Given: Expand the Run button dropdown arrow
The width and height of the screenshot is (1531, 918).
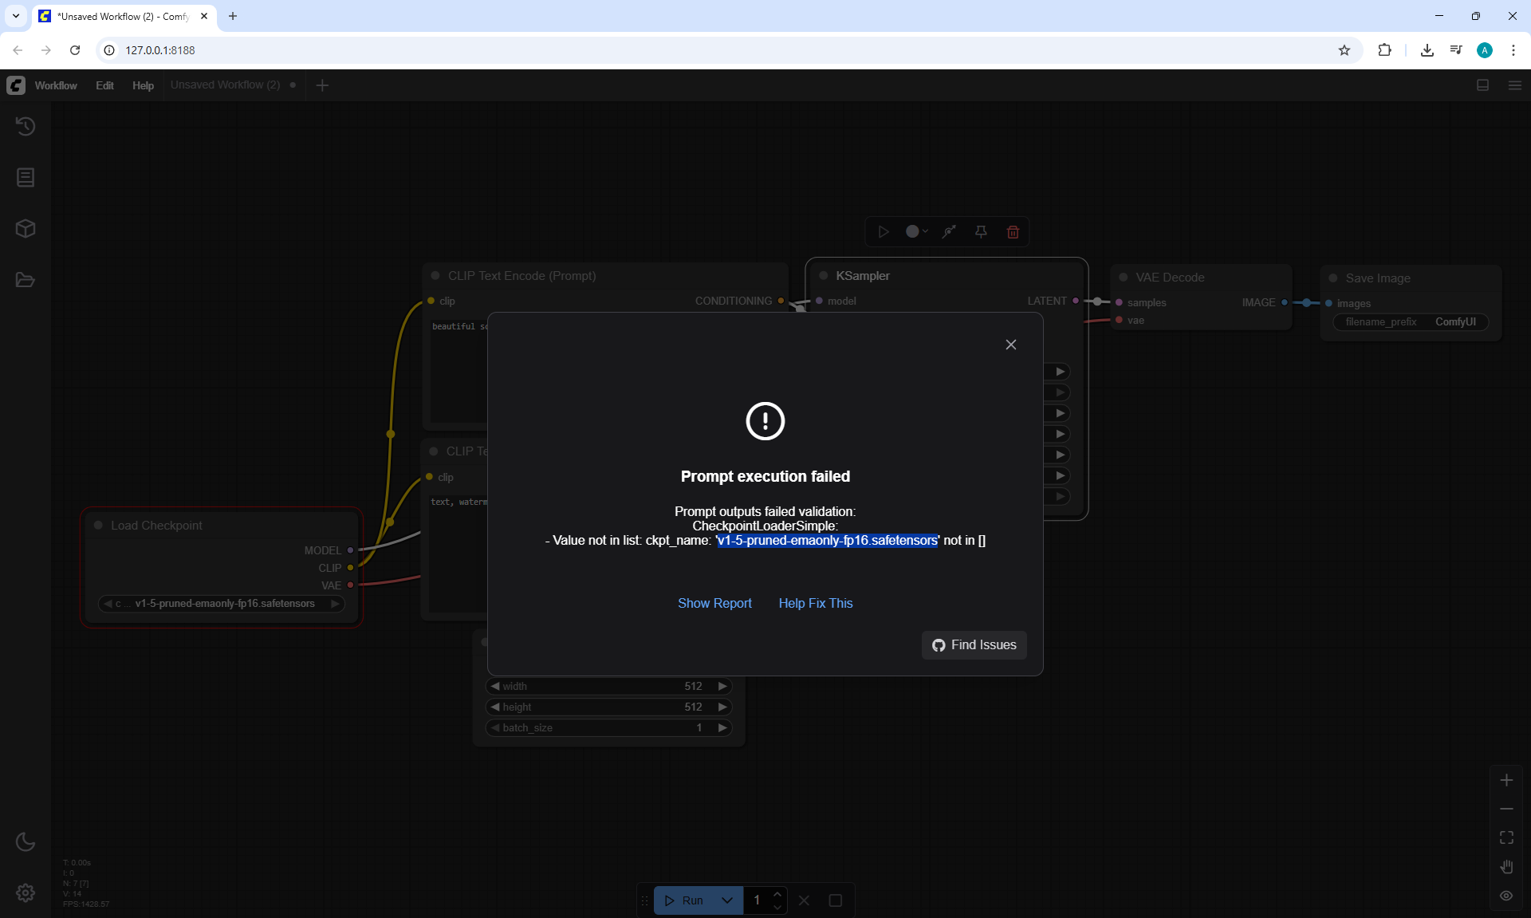Looking at the screenshot, I should coord(727,900).
